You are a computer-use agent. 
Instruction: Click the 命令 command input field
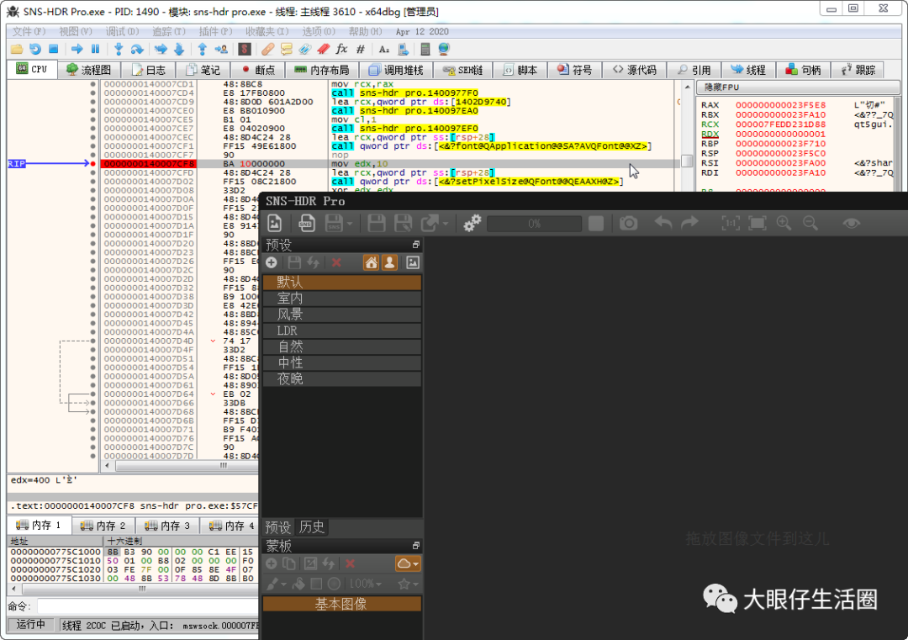[x=148, y=606]
